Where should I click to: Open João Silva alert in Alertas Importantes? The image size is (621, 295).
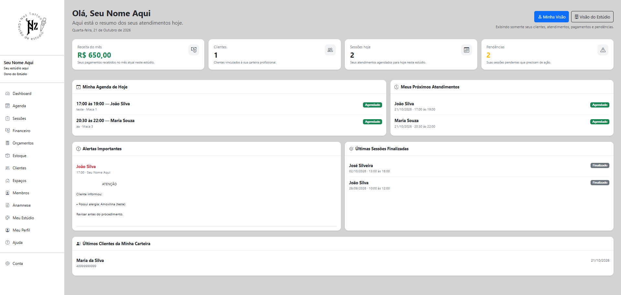(86, 167)
